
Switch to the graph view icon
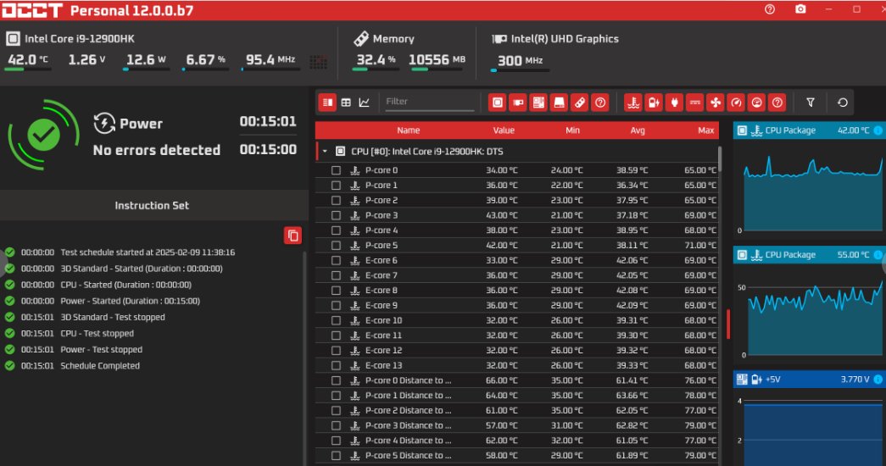click(365, 103)
